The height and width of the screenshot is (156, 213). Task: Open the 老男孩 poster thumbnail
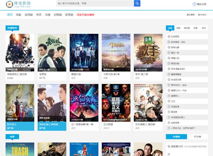pos(52,52)
